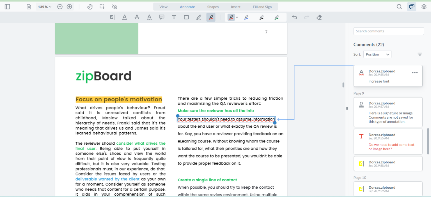The image size is (431, 197).
Task: Select the text highlighter tool
Action: (x=112, y=17)
